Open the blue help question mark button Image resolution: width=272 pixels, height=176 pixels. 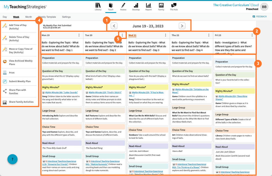pyautogui.click(x=12, y=159)
